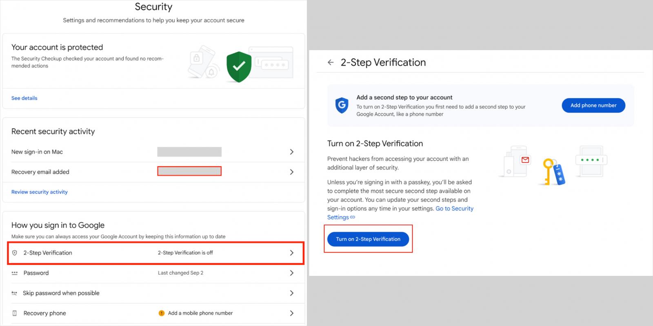
Task: Click the redacted date box beside New sign-in on Mac
Action: click(x=189, y=152)
